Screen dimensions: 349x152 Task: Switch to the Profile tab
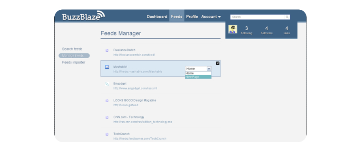pyautogui.click(x=192, y=17)
